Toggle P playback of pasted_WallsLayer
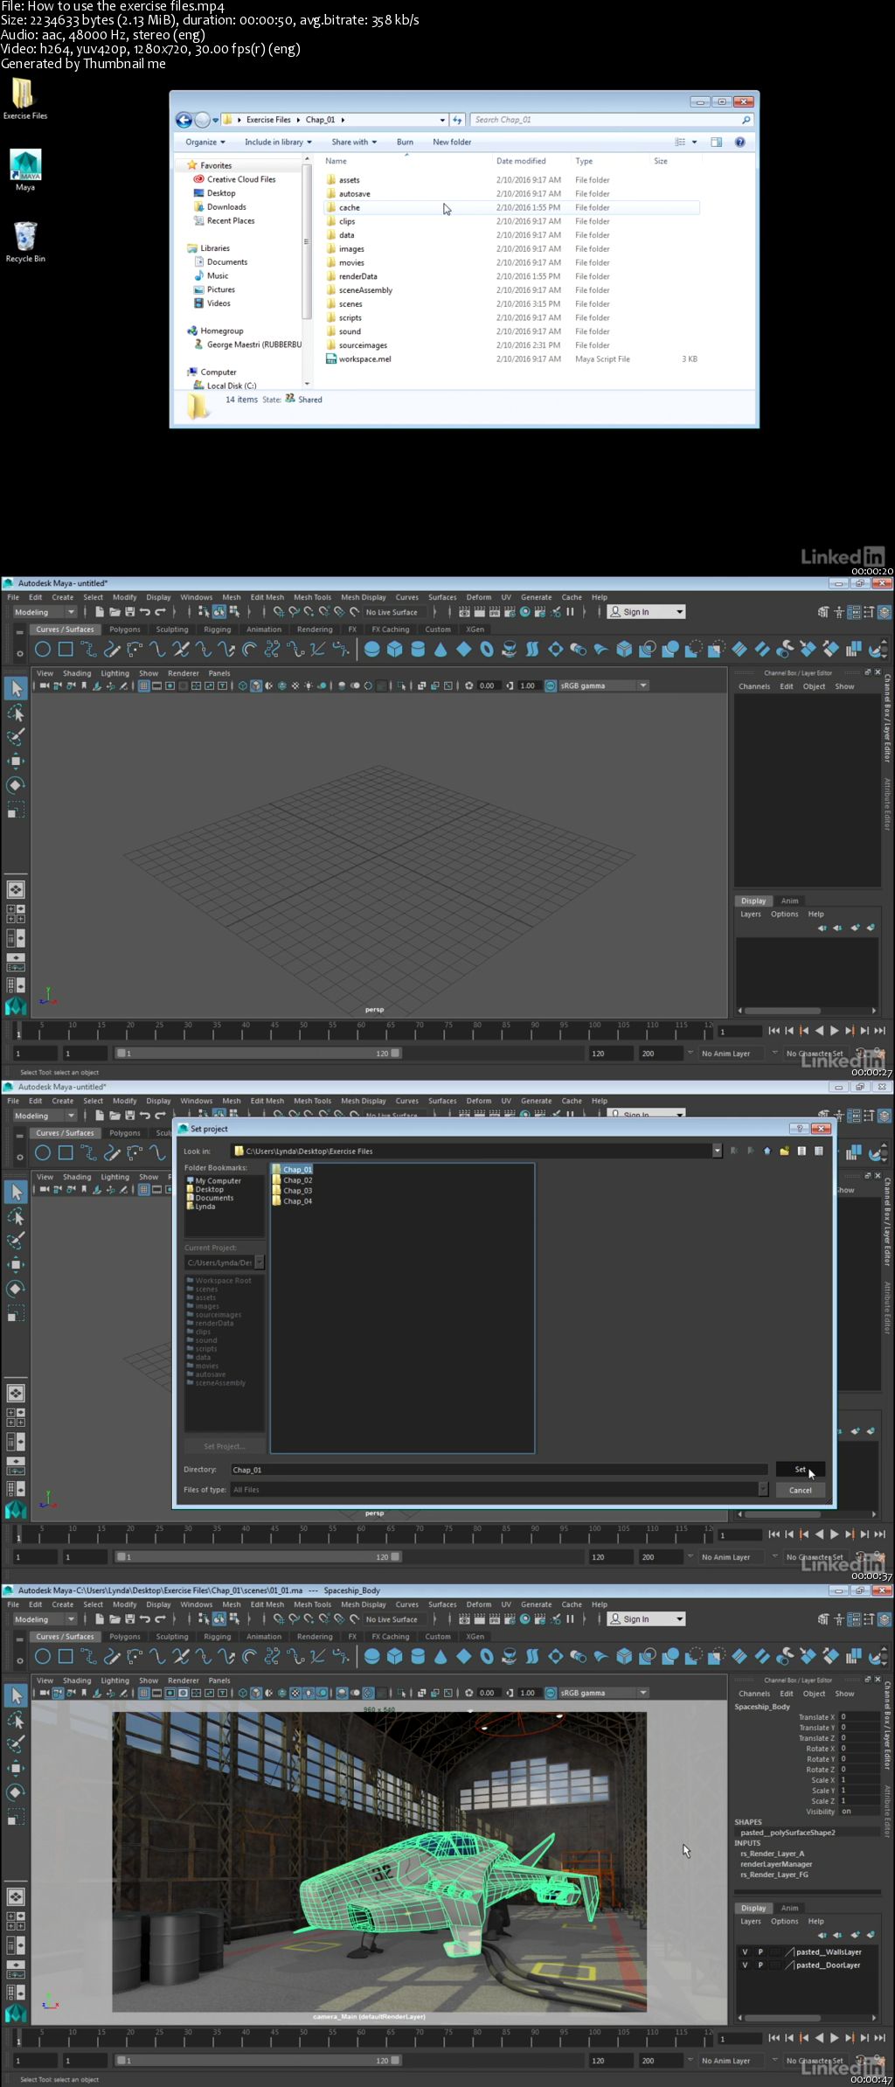Viewport: 895px width, 2087px height. coord(760,1951)
